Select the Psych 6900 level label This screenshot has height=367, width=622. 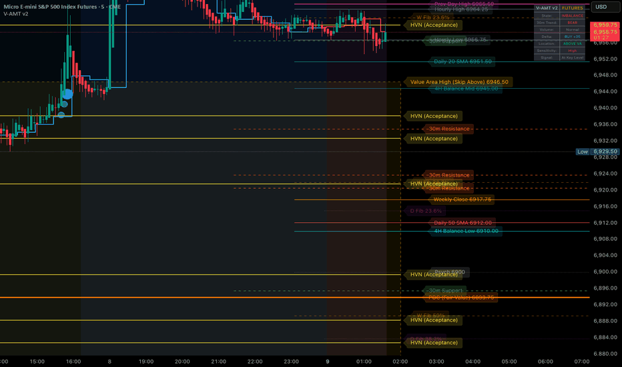(450, 272)
